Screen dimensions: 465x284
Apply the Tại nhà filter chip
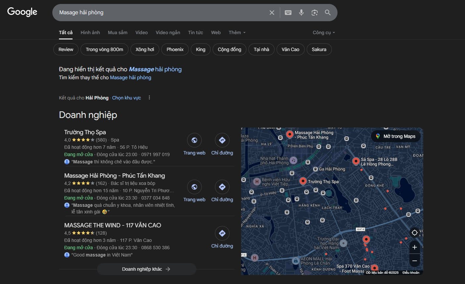point(261,49)
